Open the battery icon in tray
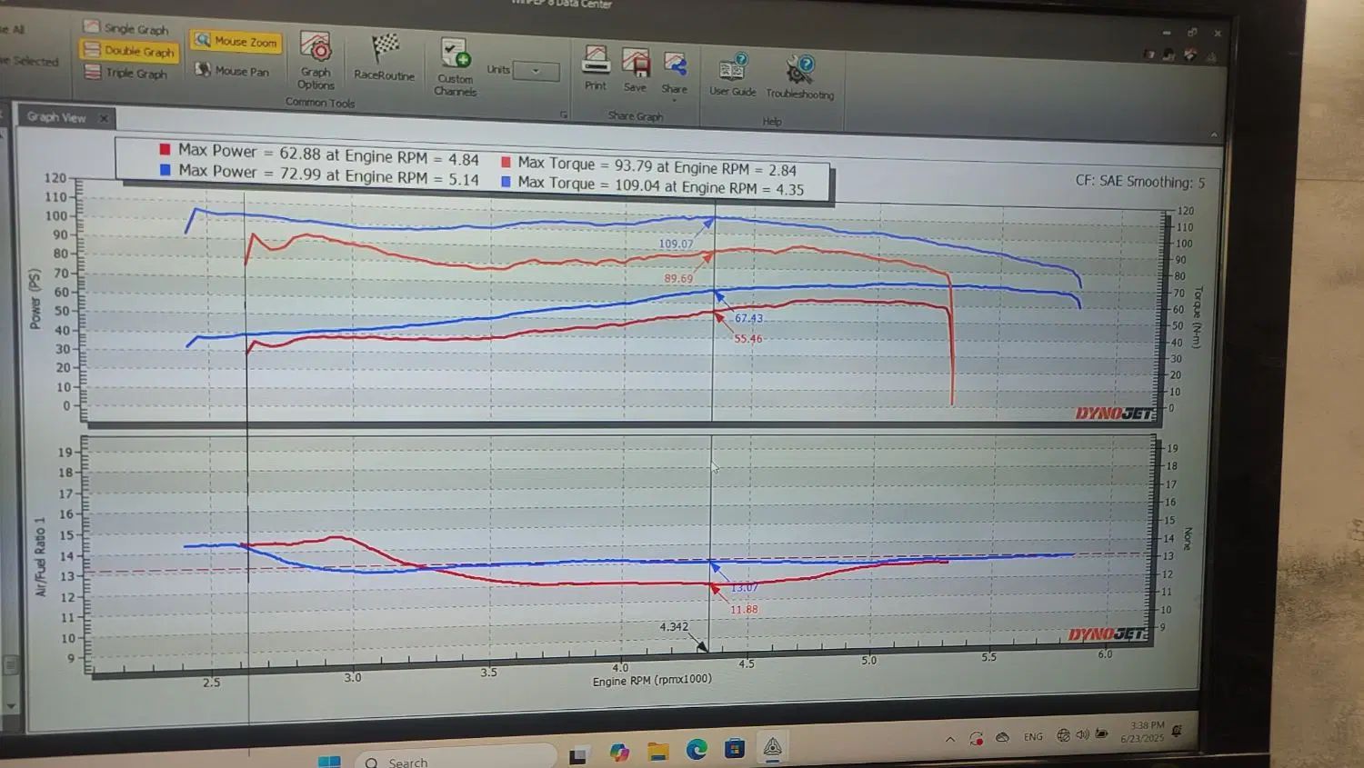Image resolution: width=1364 pixels, height=768 pixels. [x=1101, y=733]
